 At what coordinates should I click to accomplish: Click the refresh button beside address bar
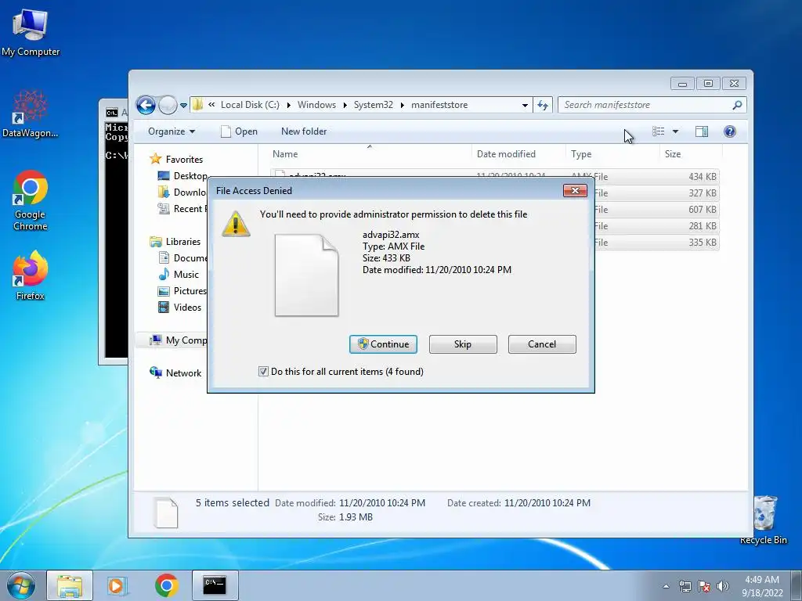(543, 105)
